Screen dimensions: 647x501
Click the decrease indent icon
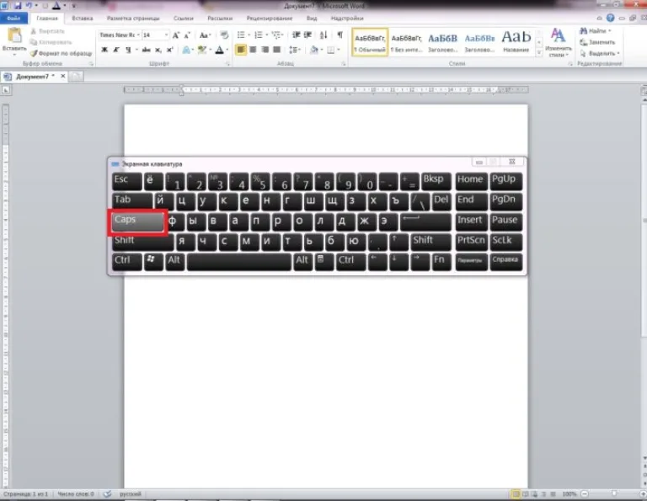point(296,35)
